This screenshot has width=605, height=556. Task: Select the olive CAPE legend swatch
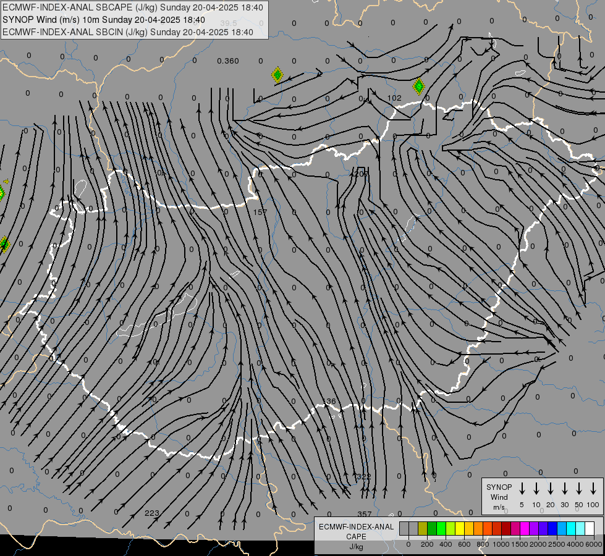tap(423, 528)
